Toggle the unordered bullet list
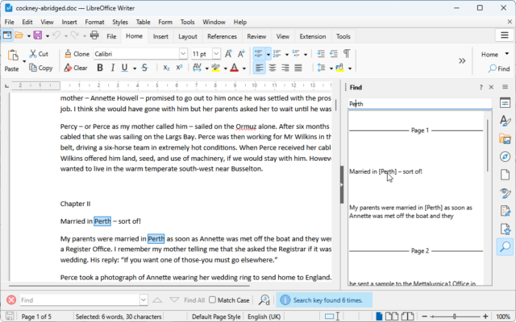 tap(259, 54)
